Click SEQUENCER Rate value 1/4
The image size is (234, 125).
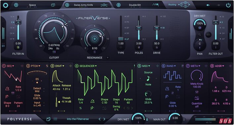click(81, 103)
